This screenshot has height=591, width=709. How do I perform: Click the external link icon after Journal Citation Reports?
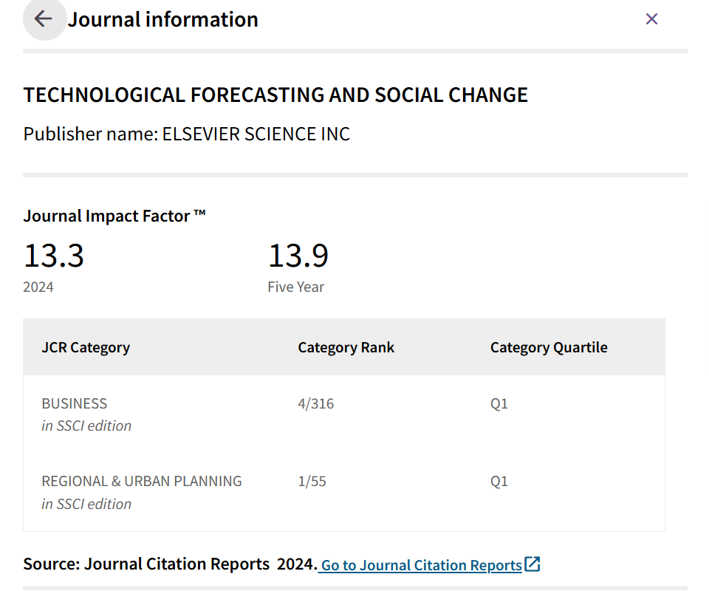click(532, 564)
